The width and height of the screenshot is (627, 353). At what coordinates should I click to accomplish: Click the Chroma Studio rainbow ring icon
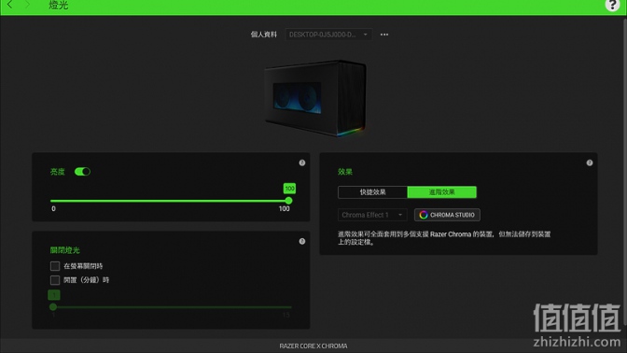(x=423, y=215)
